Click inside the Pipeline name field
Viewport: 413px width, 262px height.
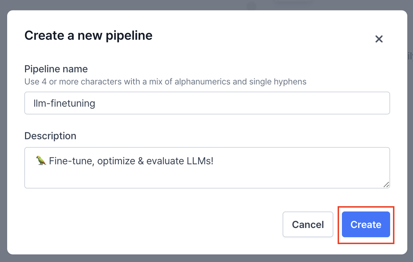207,103
